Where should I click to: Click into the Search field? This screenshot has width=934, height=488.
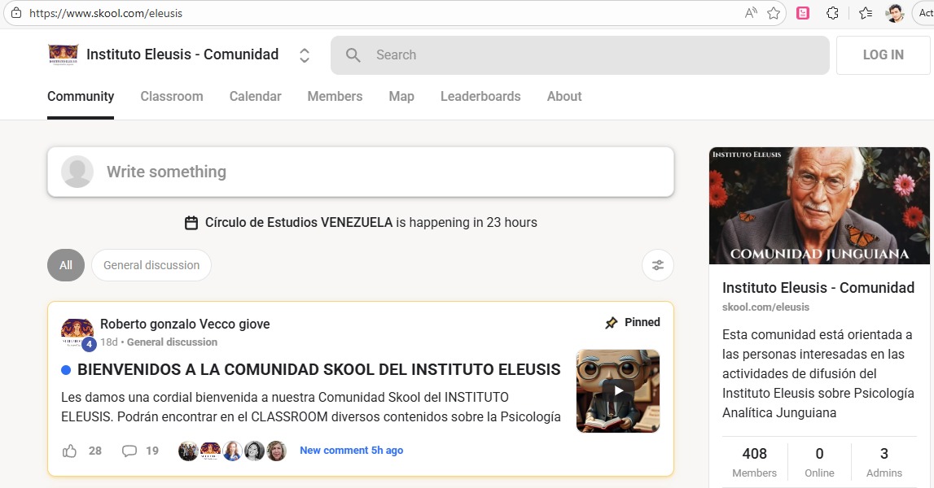coord(580,55)
